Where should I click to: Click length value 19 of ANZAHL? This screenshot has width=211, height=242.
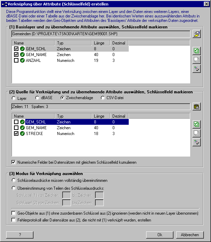tap(96, 60)
